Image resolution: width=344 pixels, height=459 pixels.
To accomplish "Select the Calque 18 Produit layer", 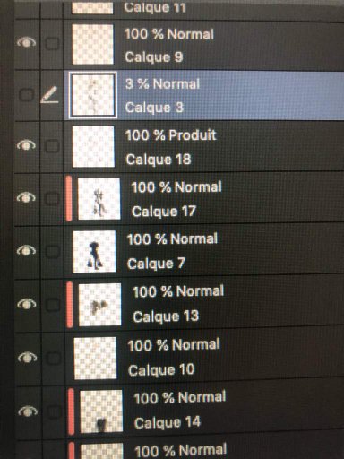I will tap(203, 147).
